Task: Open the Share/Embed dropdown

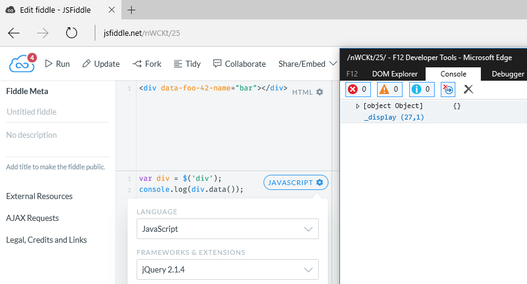Action: coord(308,64)
